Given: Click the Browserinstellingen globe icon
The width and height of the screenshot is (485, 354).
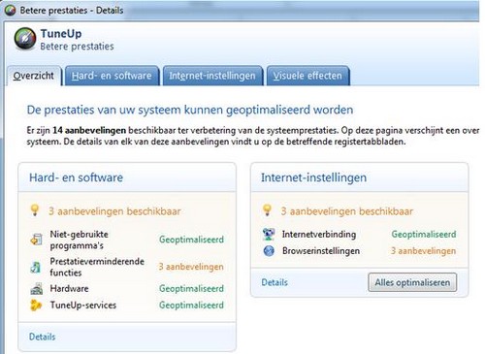Looking at the screenshot, I should click(x=269, y=251).
